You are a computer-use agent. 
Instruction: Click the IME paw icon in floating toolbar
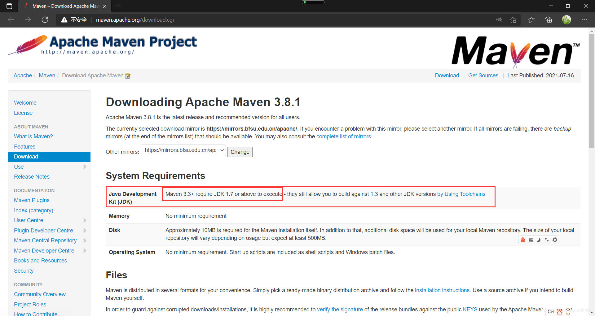coord(523,240)
